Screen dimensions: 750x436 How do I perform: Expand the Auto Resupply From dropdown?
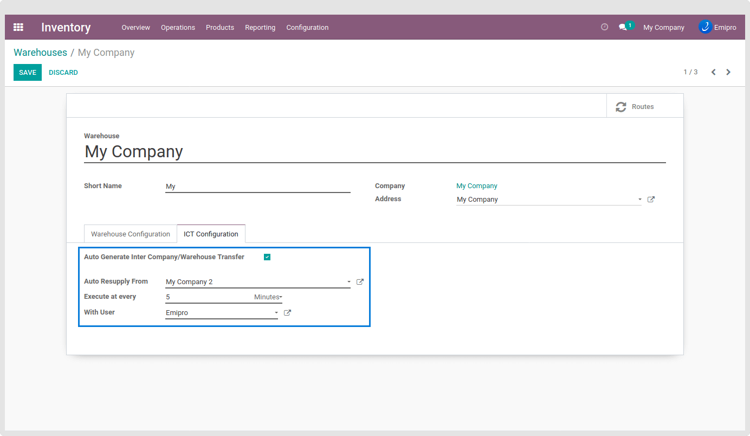(x=348, y=282)
